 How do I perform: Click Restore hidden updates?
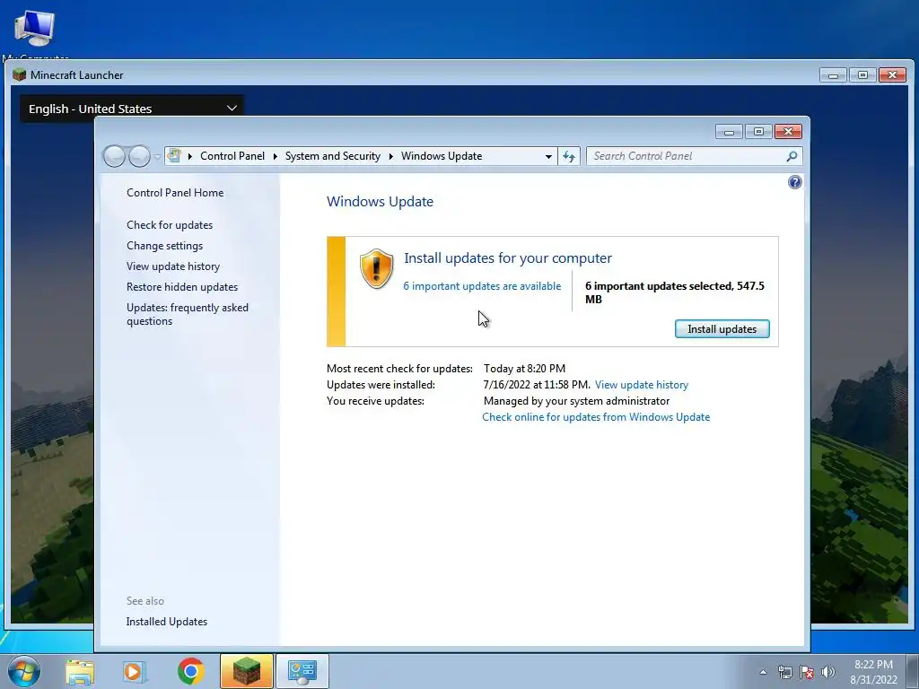click(181, 286)
